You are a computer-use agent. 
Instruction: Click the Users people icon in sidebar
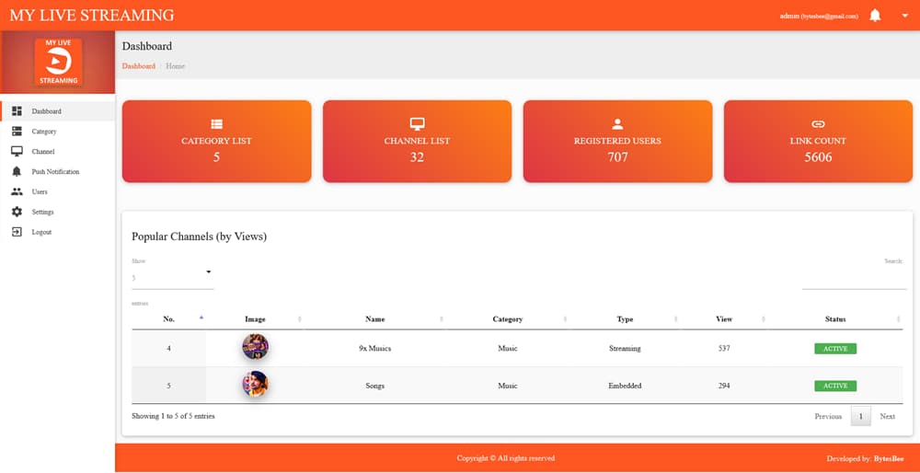point(17,192)
